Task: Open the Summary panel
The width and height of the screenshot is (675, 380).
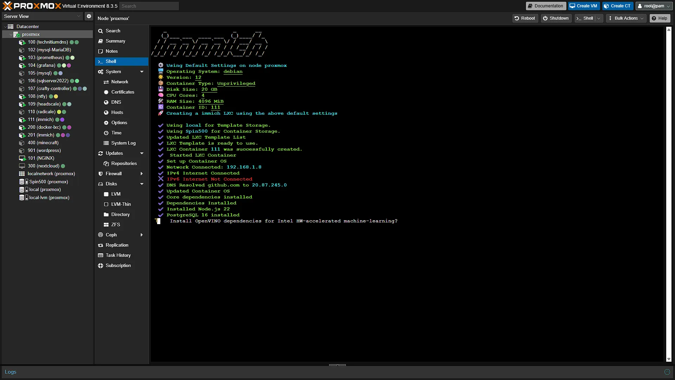Action: coord(122,41)
